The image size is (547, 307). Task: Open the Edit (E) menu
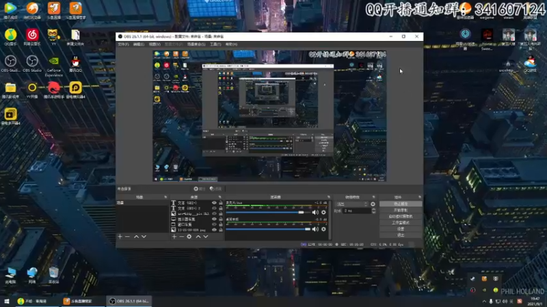pyautogui.click(x=139, y=44)
